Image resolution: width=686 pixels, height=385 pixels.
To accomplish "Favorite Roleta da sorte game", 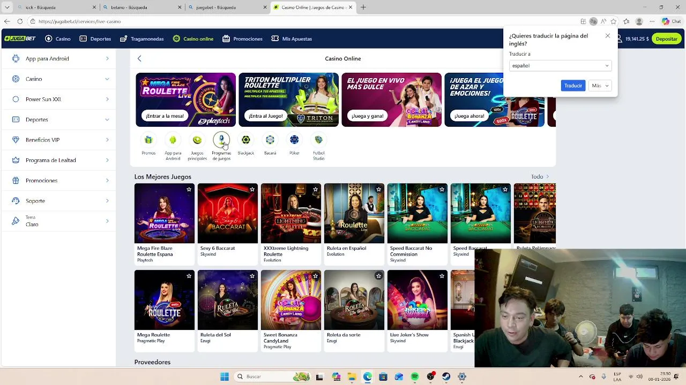I will [378, 276].
